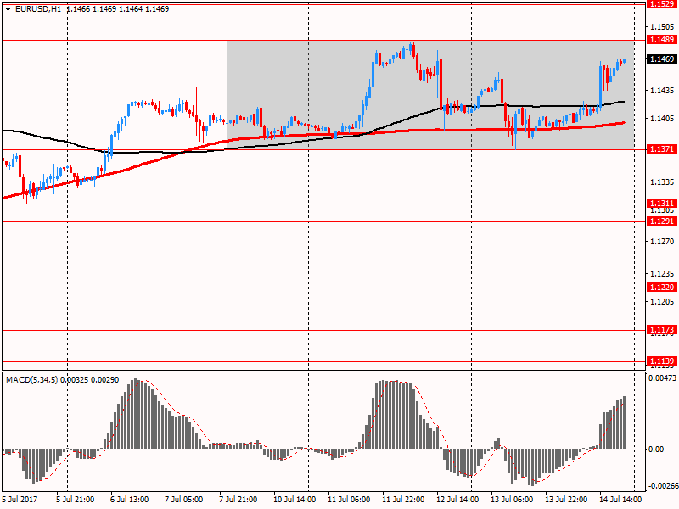Select the MACD scale value -0.00266
The height and width of the screenshot is (509, 679).
[663, 486]
